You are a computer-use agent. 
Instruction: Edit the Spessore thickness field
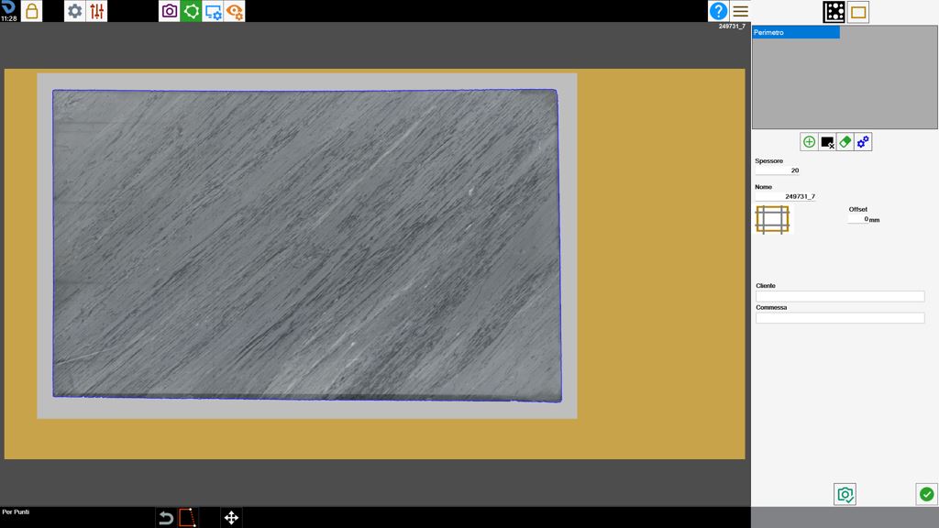[778, 170]
